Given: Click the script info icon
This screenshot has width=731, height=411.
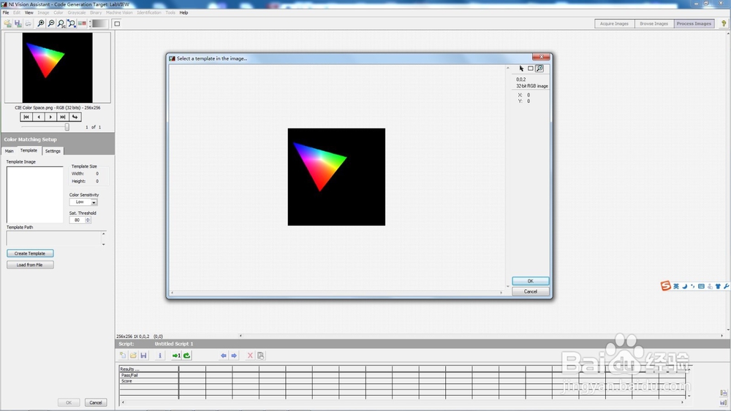Looking at the screenshot, I should [160, 356].
